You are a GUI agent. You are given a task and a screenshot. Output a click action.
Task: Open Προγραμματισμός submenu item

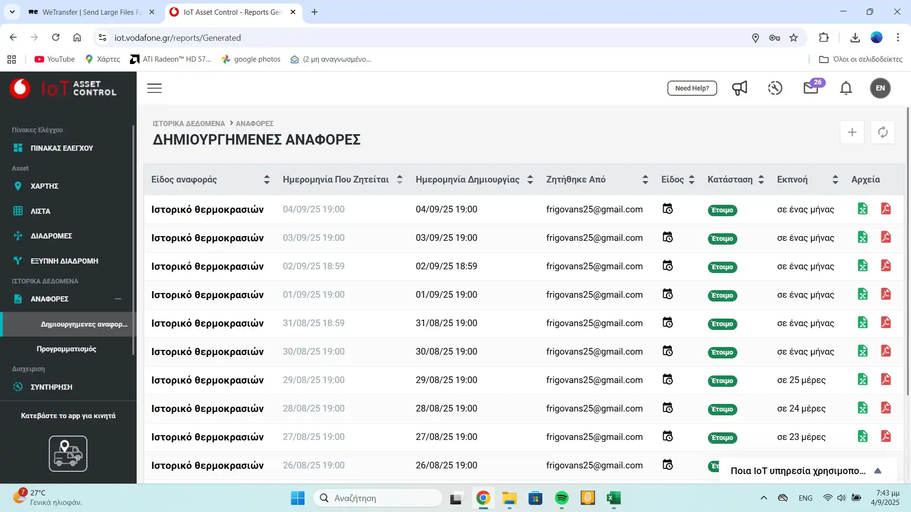66,349
